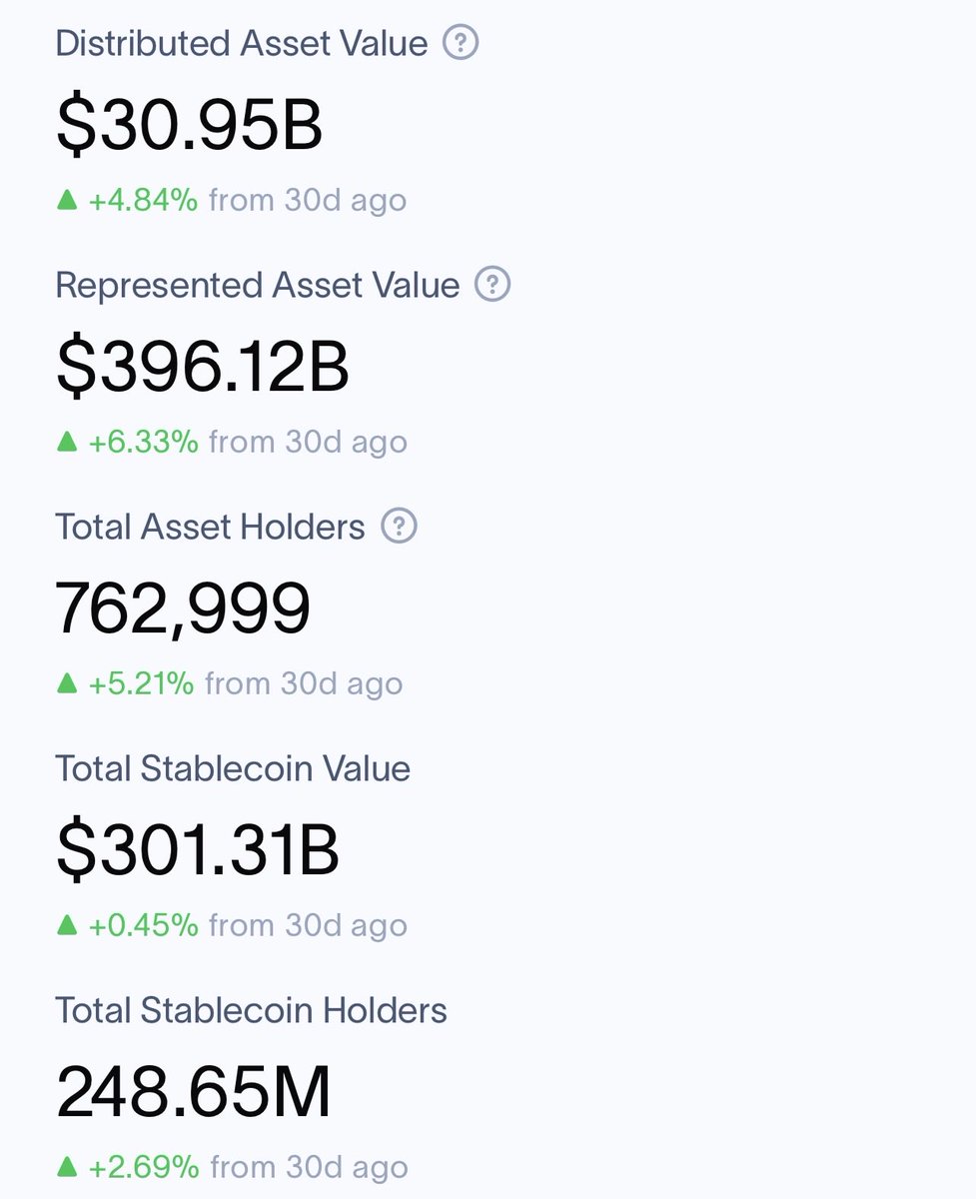Open help icon beside Total Asset Holders
This screenshot has height=1199, width=976.
coord(399,526)
